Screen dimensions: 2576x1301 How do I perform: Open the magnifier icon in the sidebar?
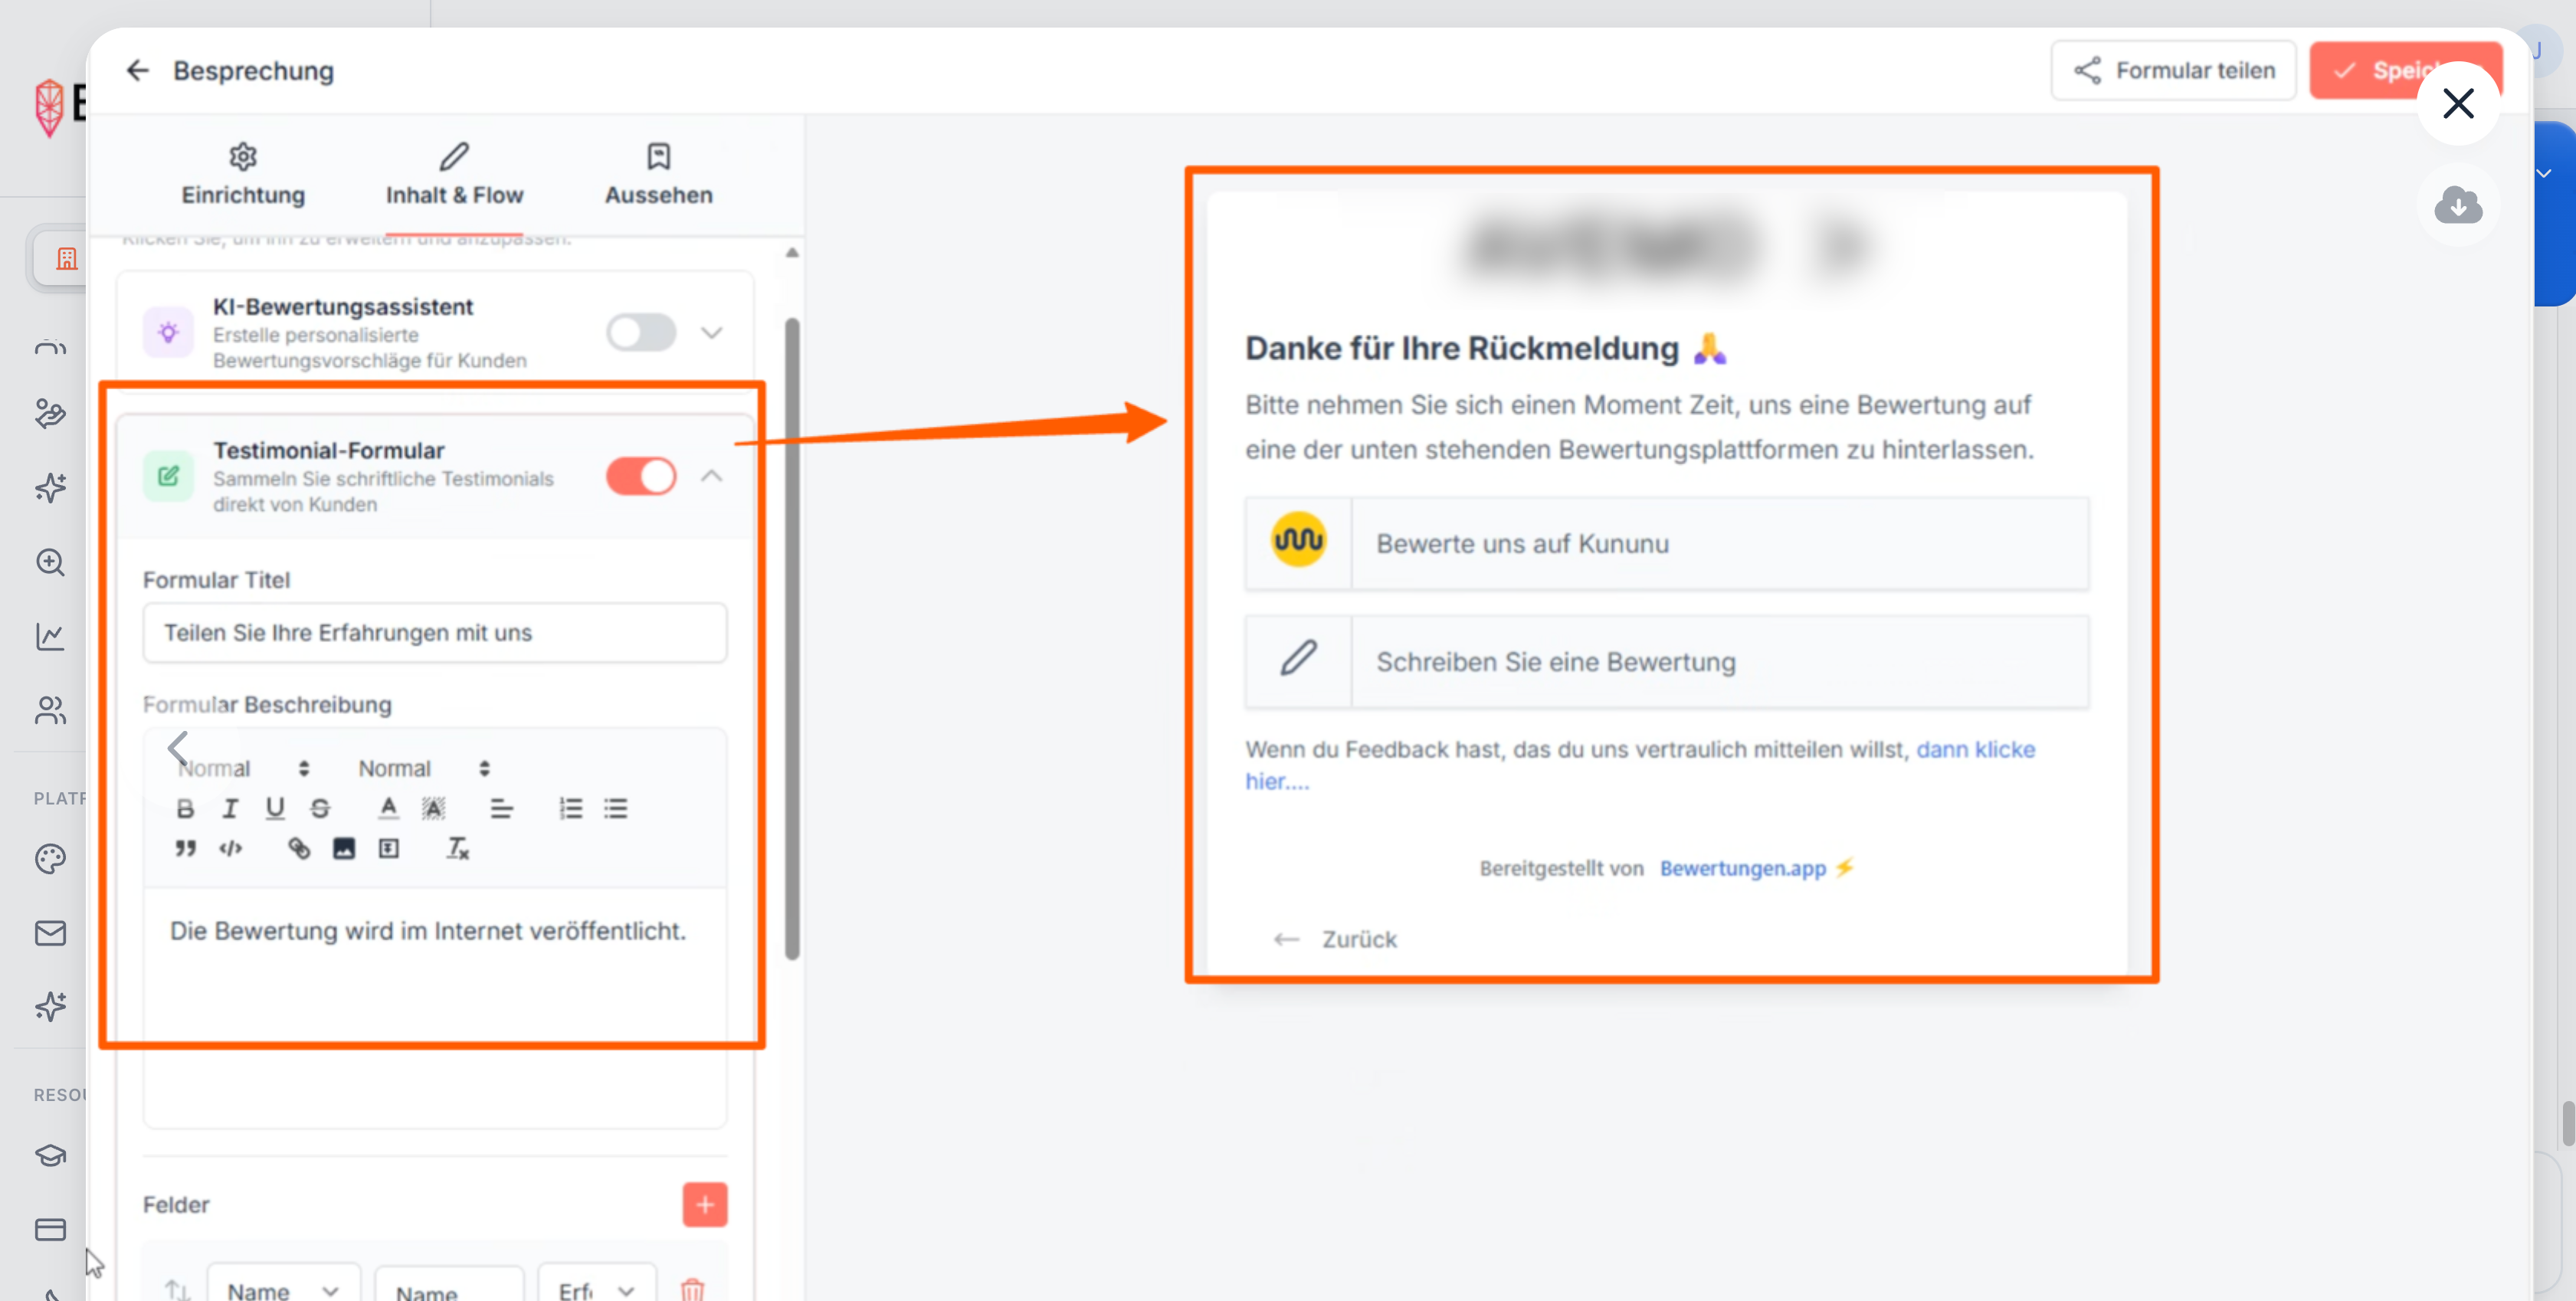[50, 562]
